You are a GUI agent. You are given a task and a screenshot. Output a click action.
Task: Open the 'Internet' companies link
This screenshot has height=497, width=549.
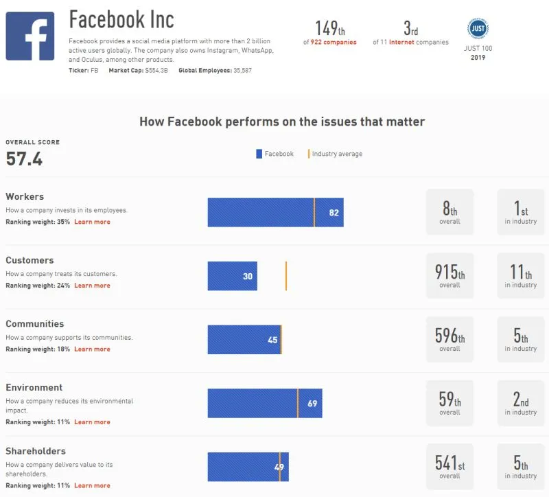tap(402, 43)
